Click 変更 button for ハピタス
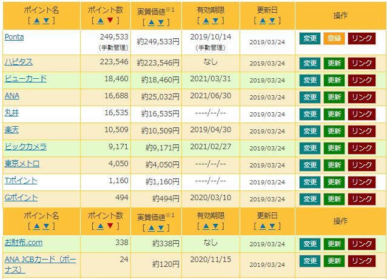The image size is (387, 279). [x=310, y=64]
